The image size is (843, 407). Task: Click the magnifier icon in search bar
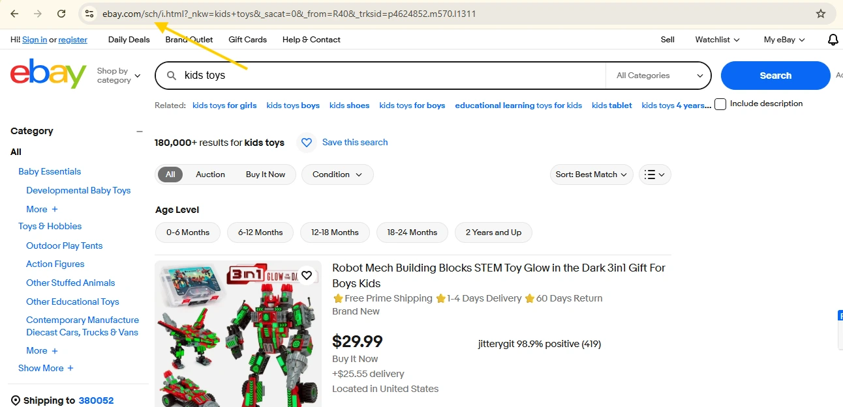[x=170, y=75]
